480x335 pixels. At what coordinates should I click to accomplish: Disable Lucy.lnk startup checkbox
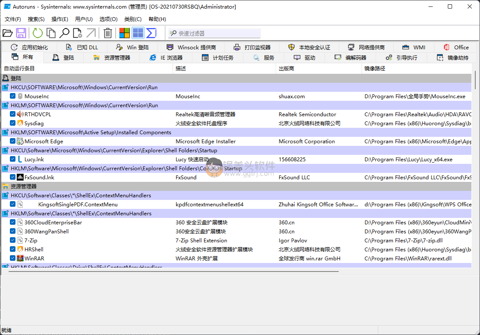12,159
